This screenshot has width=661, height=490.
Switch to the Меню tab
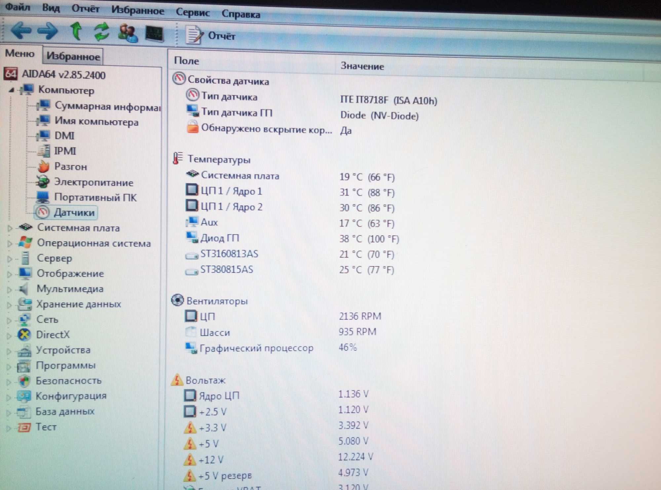(x=20, y=53)
